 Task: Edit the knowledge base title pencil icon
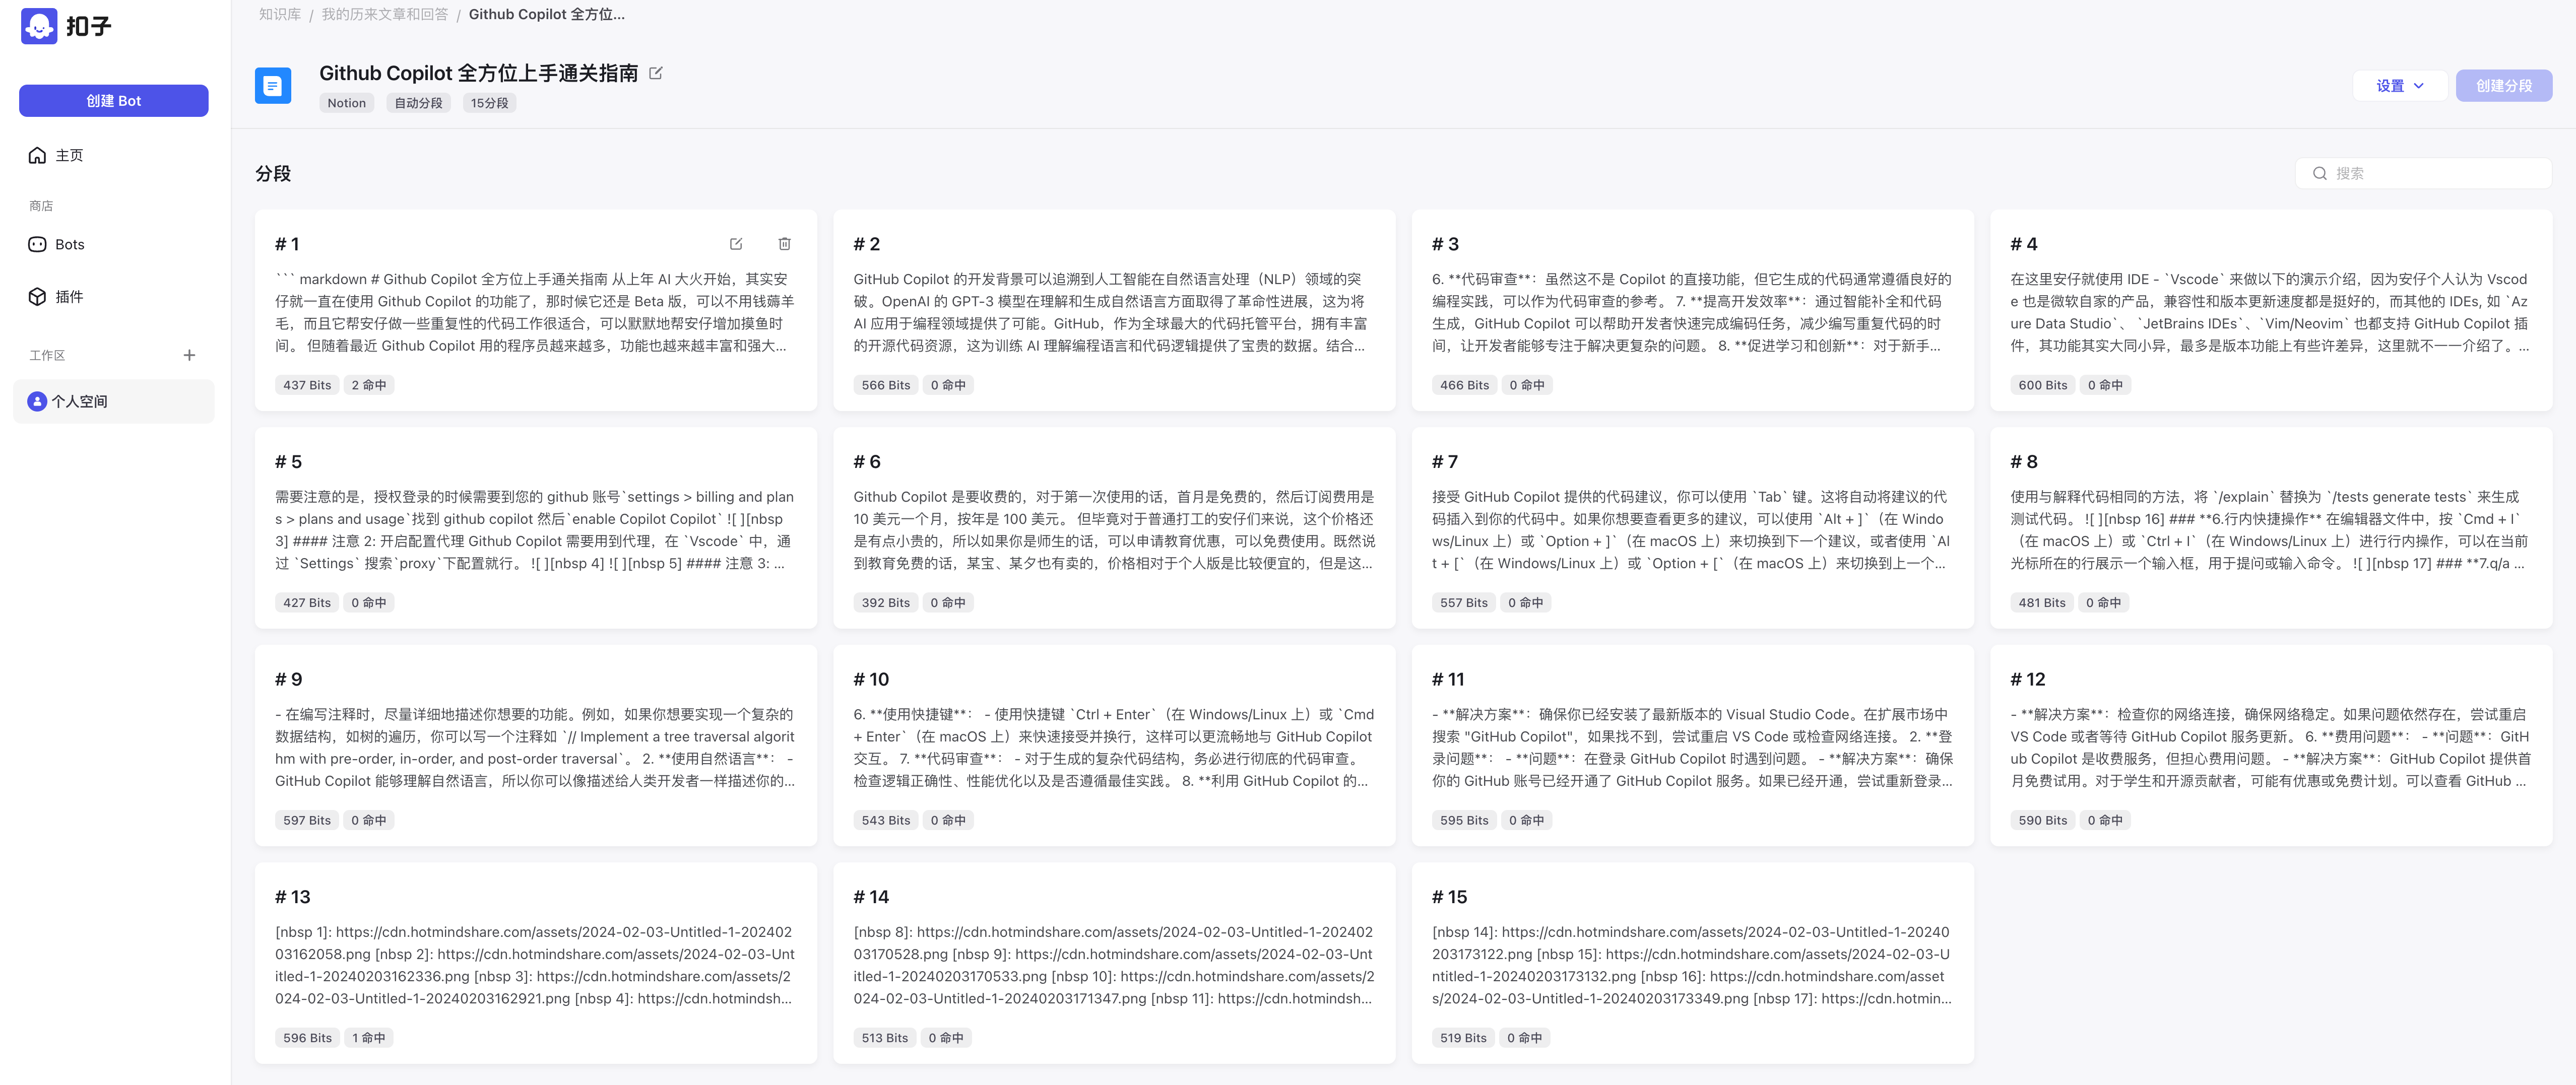coord(656,73)
